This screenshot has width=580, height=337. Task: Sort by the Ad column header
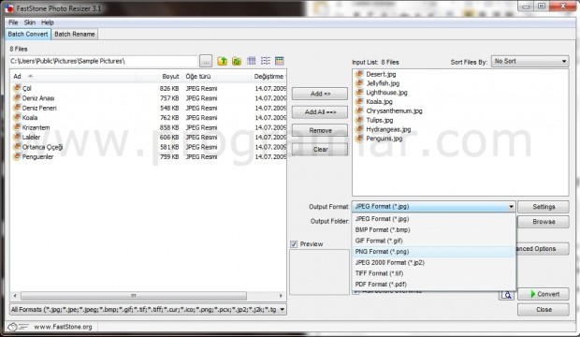click(x=73, y=76)
